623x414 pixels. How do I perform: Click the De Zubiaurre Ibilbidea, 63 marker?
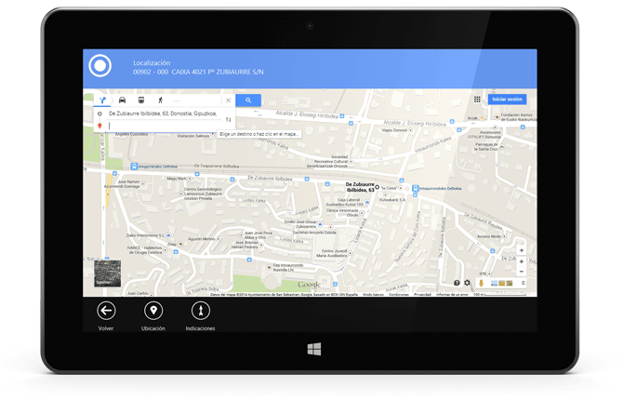click(378, 187)
